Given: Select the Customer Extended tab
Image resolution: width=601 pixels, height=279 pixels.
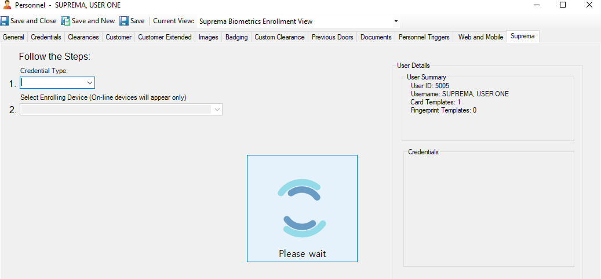Looking at the screenshot, I should 165,37.
